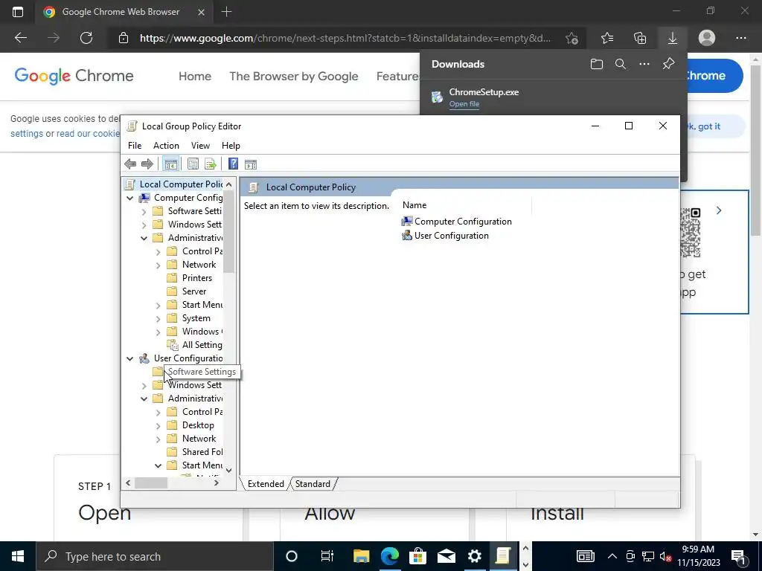Expand Windows Settings under Computer Configuration

point(144,225)
